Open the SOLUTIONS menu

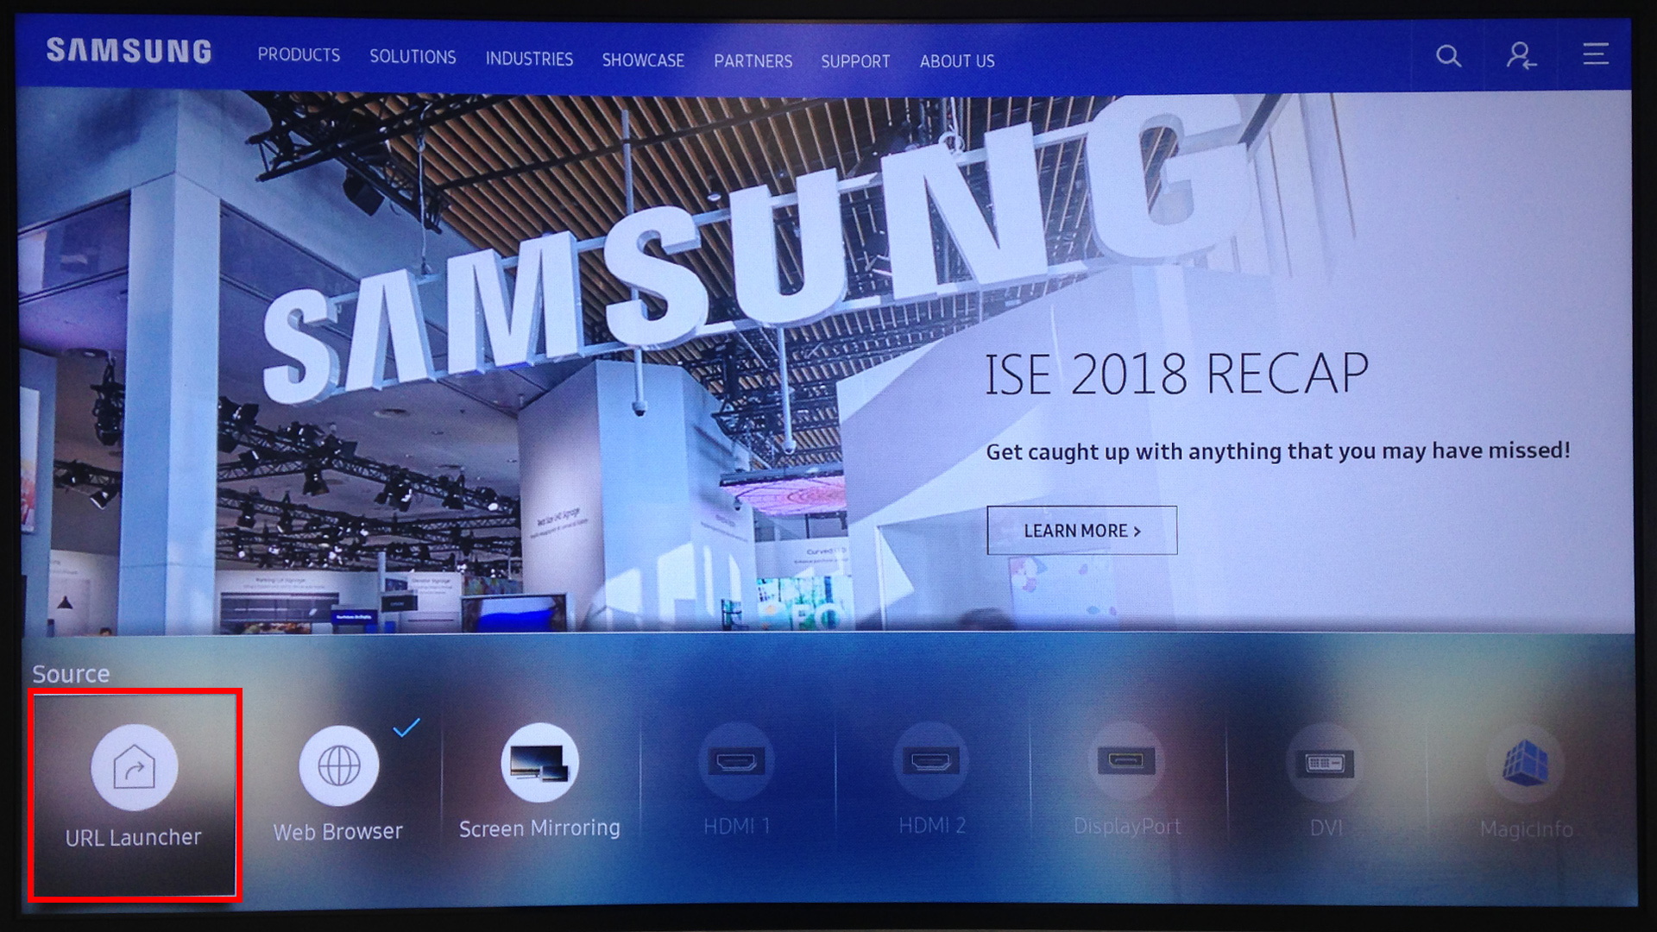click(413, 57)
